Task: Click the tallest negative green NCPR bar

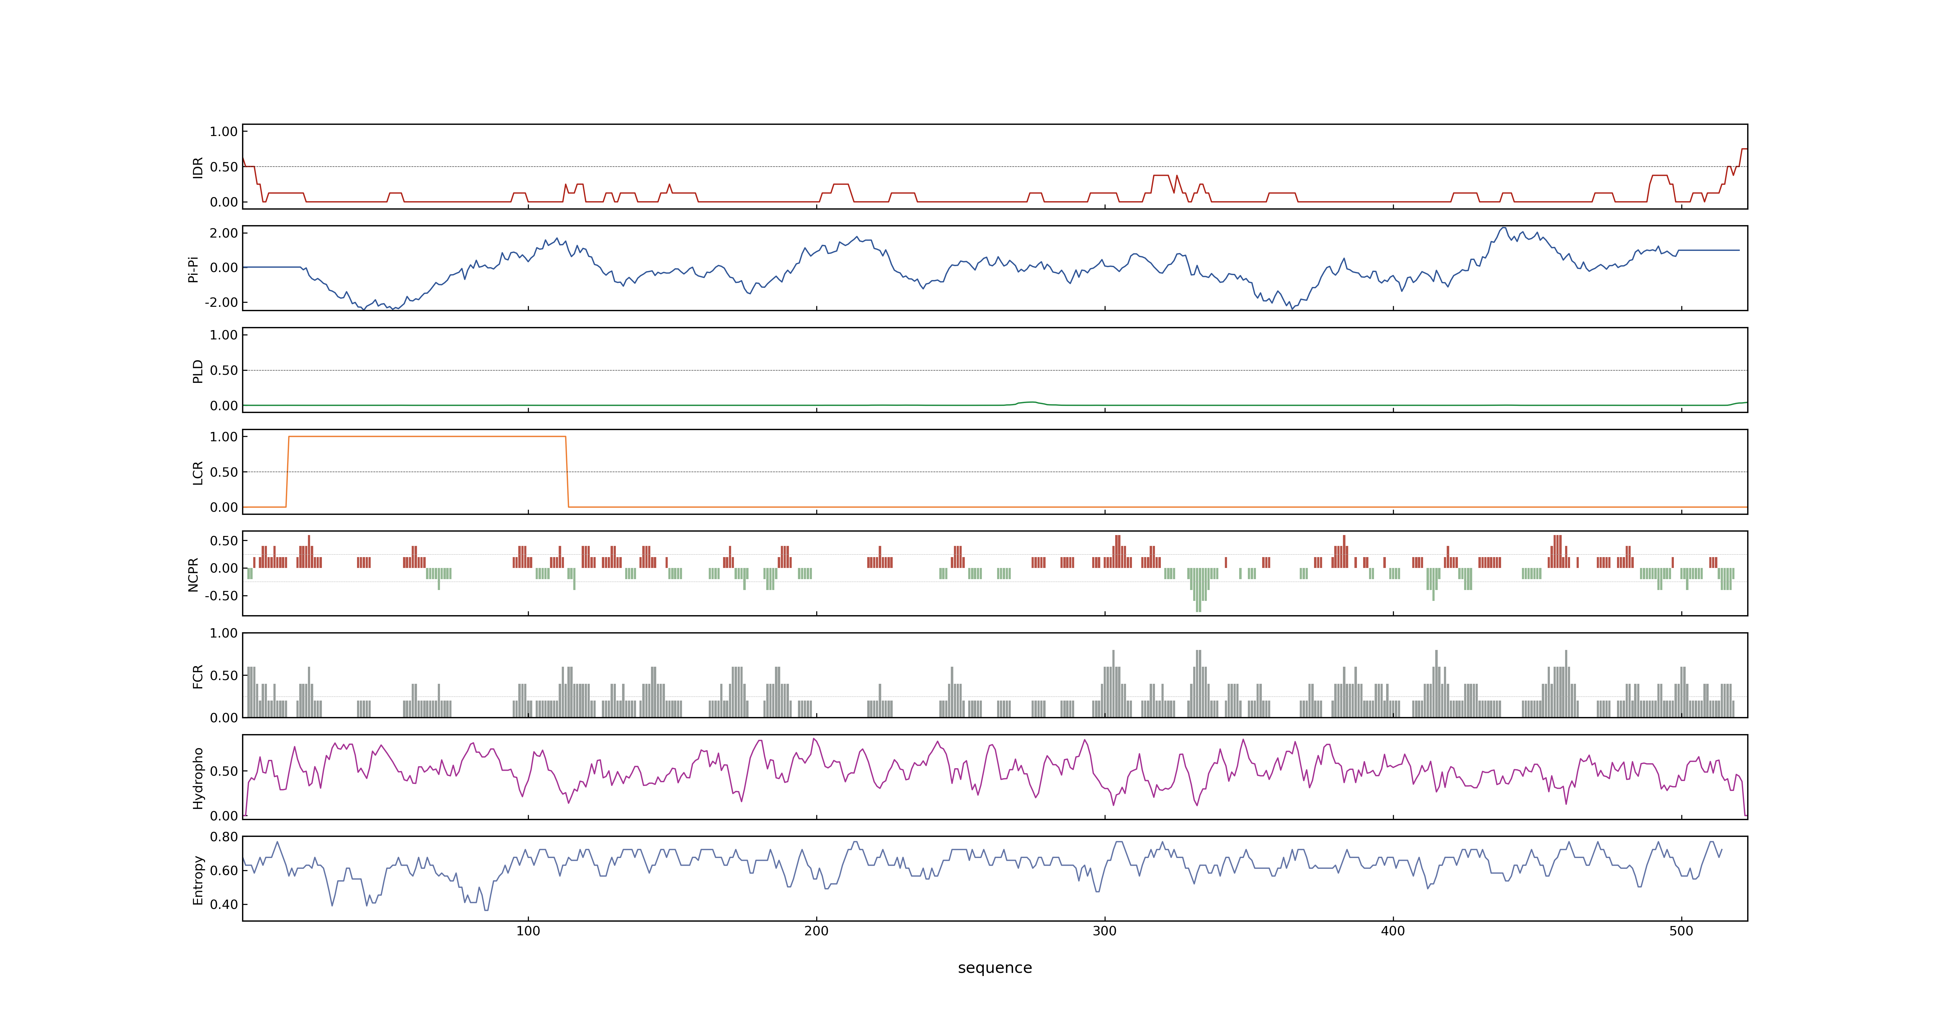Action: click(1199, 590)
